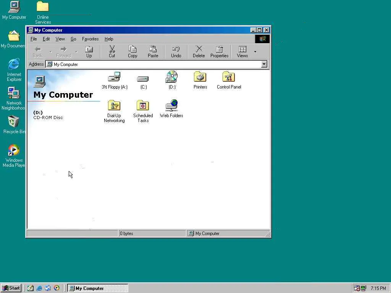Launch Media Player from quick launch
The width and height of the screenshot is (391, 293).
tap(57, 288)
